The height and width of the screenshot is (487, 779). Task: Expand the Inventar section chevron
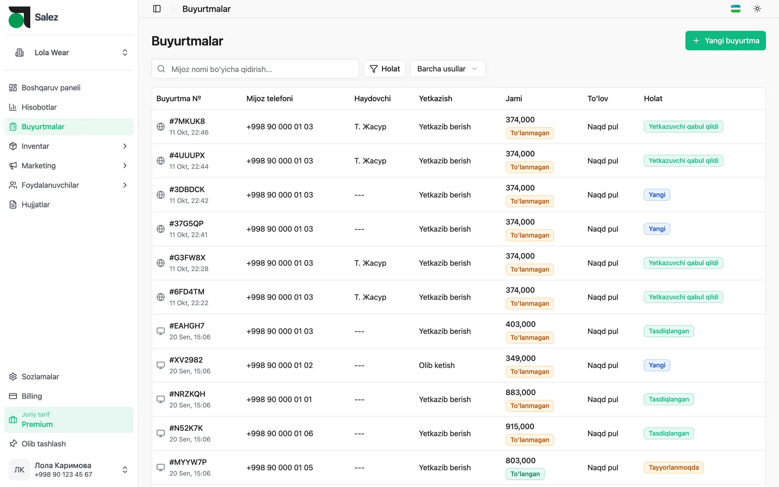(125, 146)
